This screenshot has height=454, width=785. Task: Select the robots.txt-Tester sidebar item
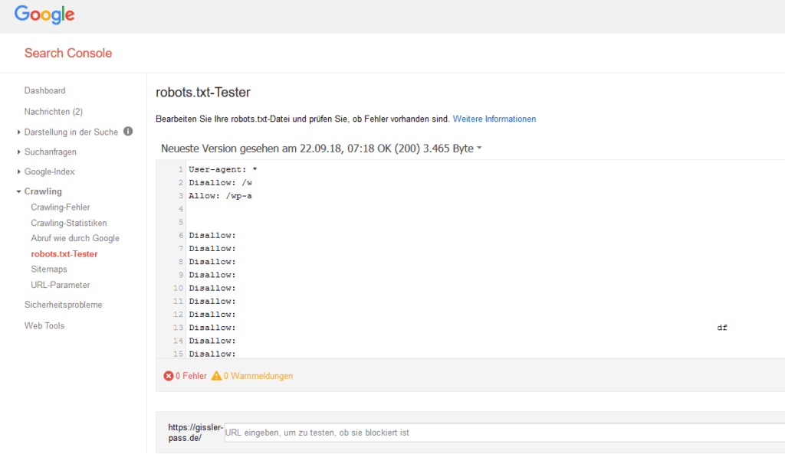(64, 254)
